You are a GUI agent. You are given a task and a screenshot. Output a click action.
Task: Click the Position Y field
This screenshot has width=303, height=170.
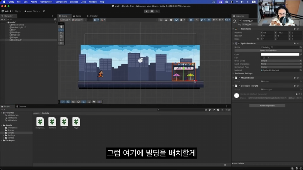pyautogui.click(x=282, y=33)
